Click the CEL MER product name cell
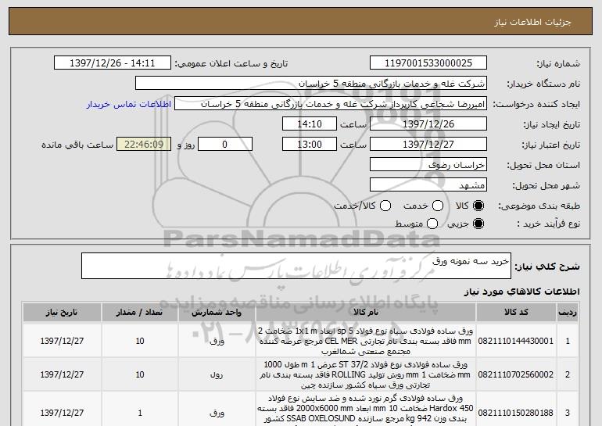Image resolution: width=602 pixels, height=426 pixels. 366,341
